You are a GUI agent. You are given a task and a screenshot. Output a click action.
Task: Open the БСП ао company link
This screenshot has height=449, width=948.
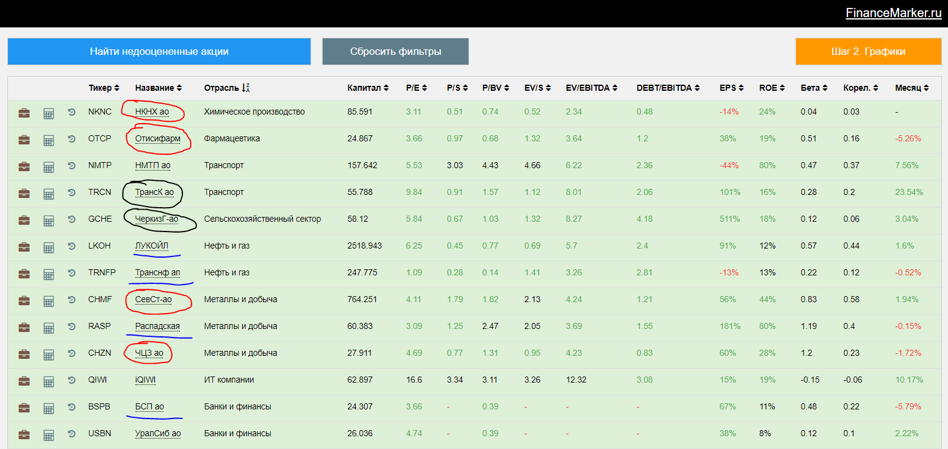pyautogui.click(x=149, y=407)
